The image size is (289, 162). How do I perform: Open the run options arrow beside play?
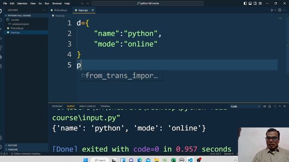tap(275, 10)
